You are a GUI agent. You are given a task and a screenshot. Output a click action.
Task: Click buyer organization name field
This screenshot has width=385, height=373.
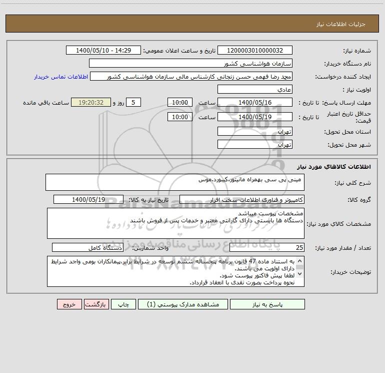190,64
